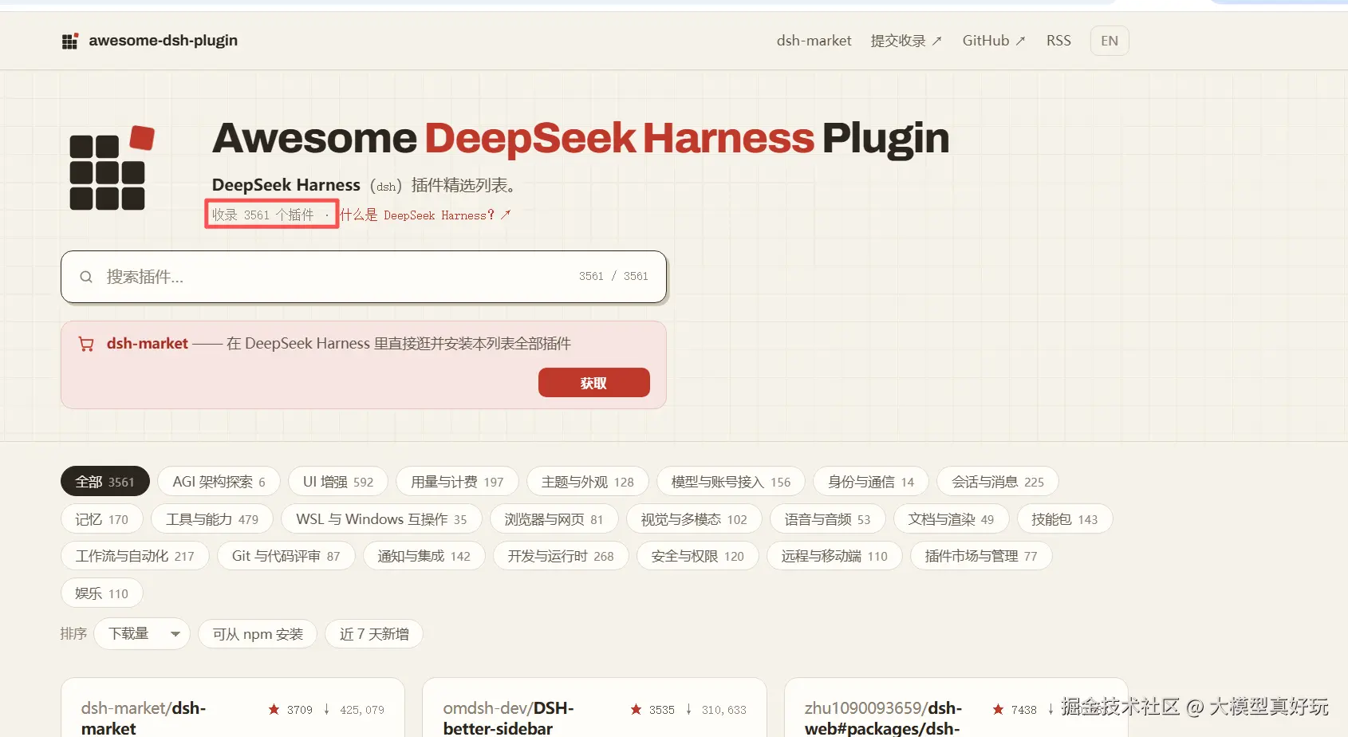Filter by 开发与运行时 category
This screenshot has width=1348, height=737.
(x=561, y=555)
